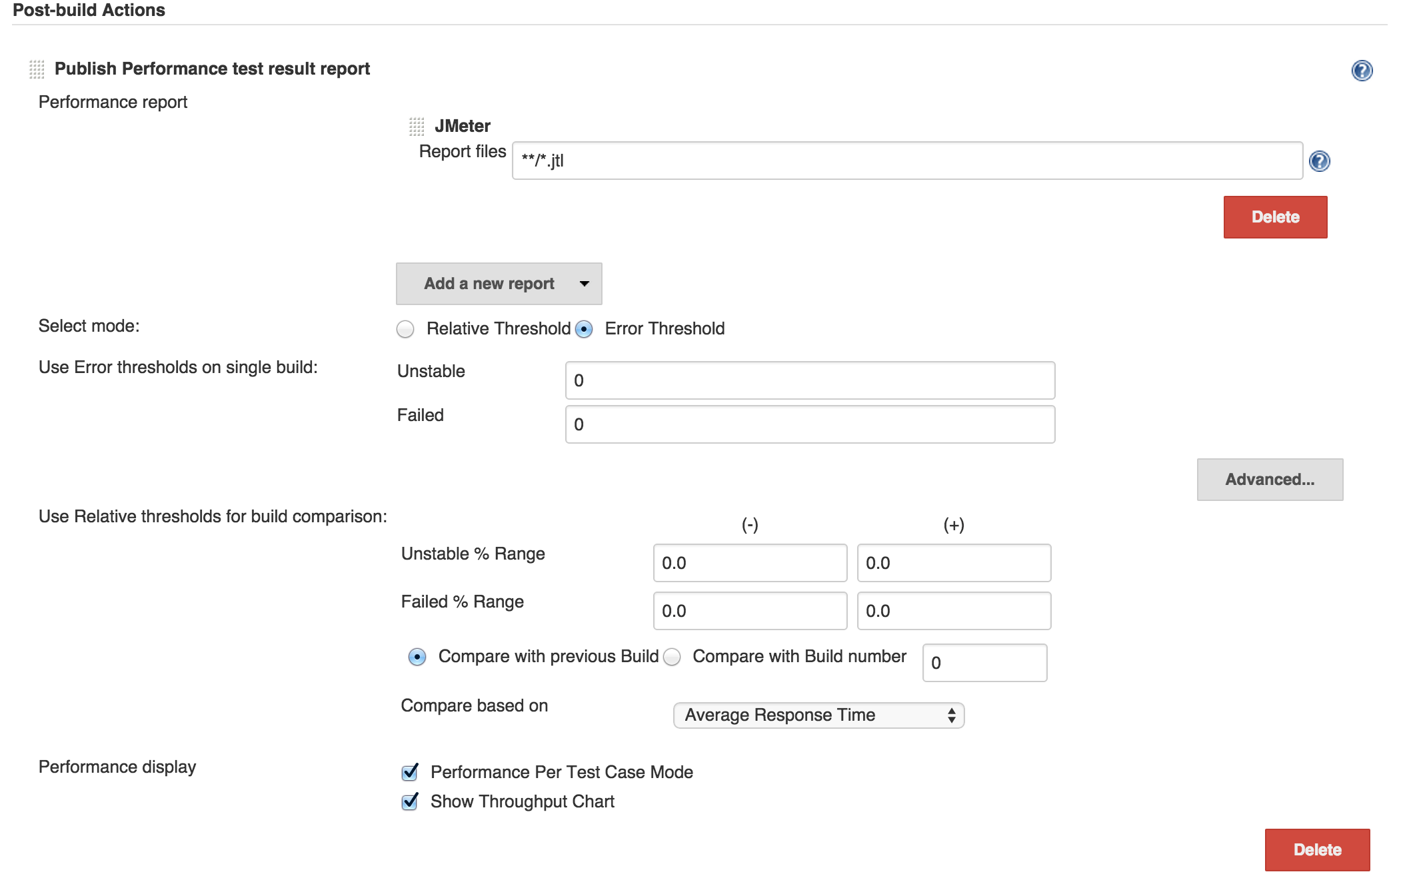Click Advanced... button
The height and width of the screenshot is (886, 1401).
click(x=1269, y=480)
